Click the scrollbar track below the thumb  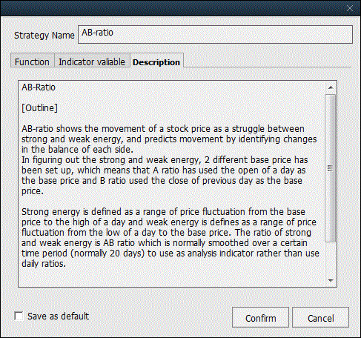[x=331, y=258]
